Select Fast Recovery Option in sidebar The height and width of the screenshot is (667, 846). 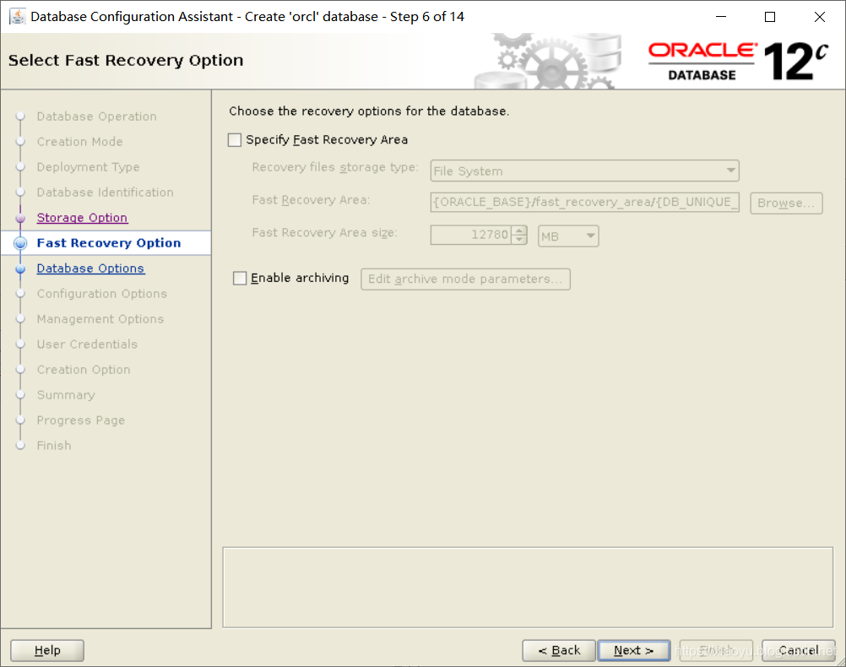click(108, 243)
